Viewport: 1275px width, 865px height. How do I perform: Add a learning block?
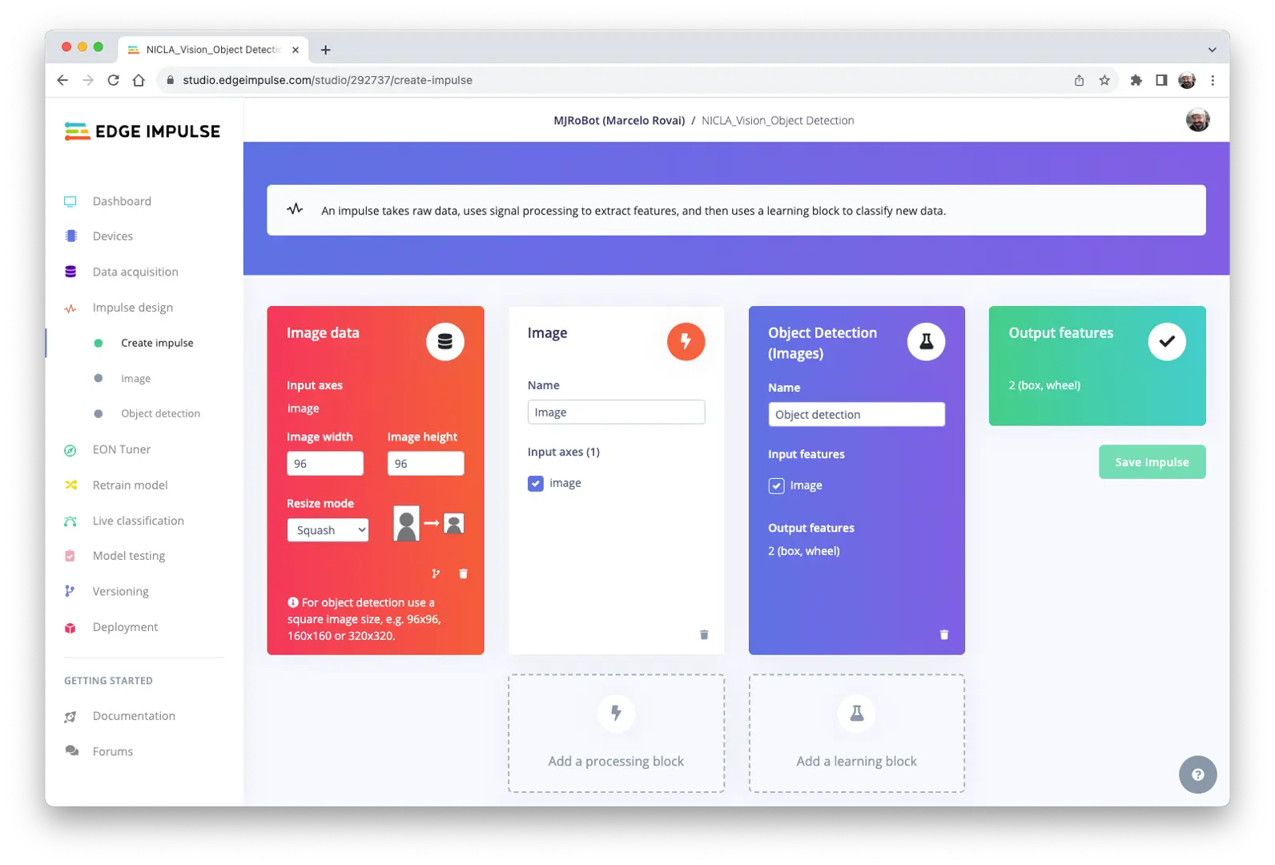click(856, 734)
